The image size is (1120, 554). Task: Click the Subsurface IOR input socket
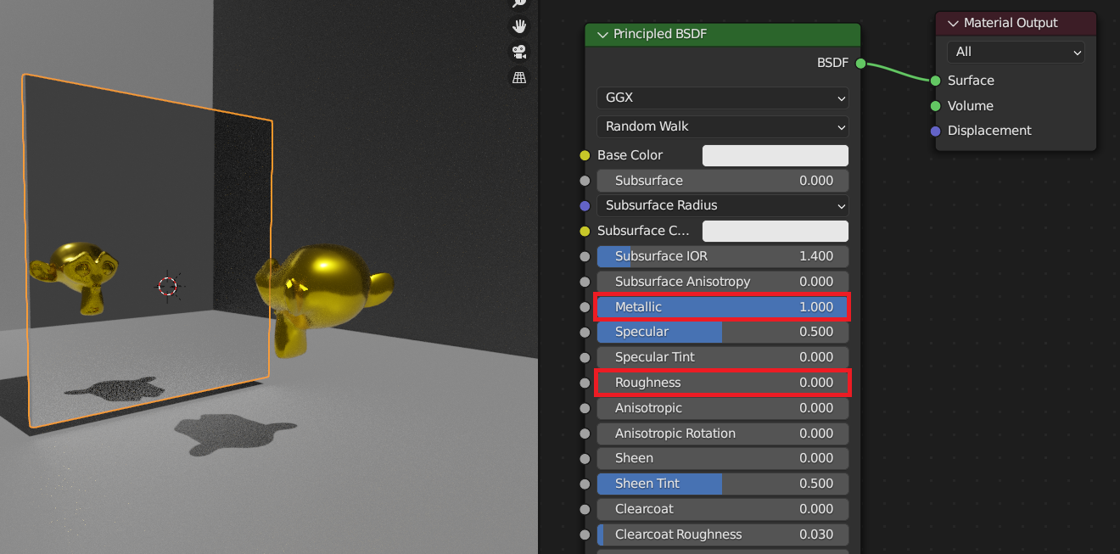[x=585, y=256]
